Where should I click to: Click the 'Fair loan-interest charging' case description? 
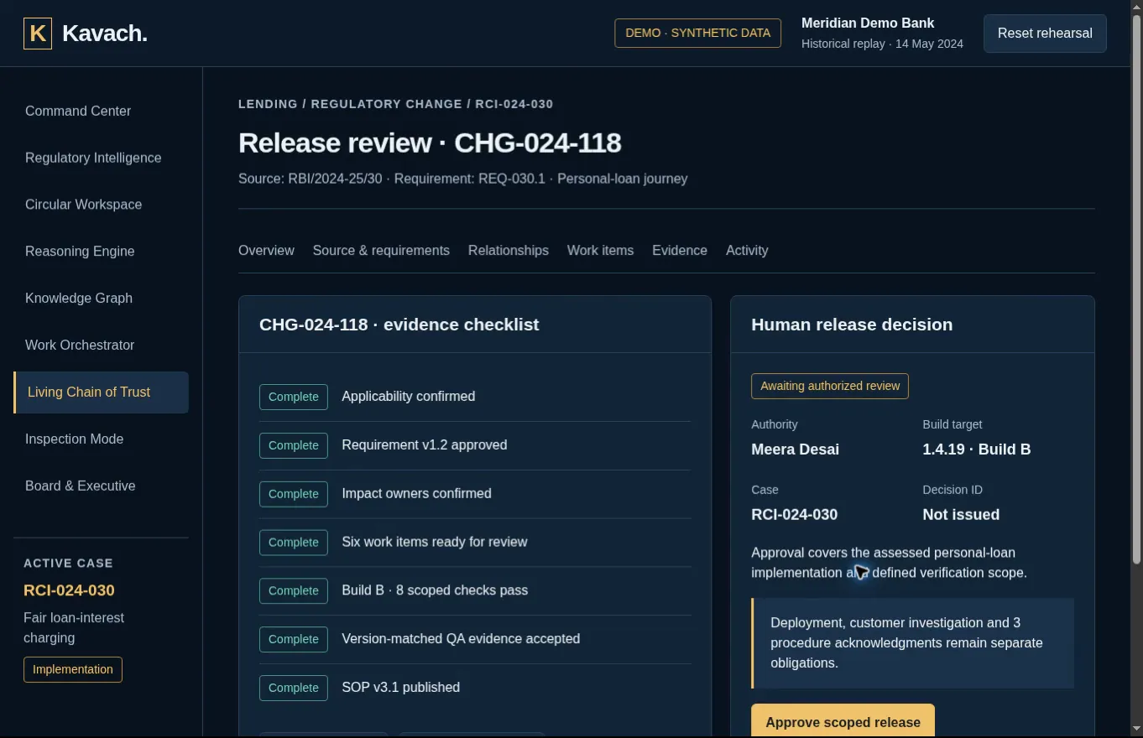(x=74, y=628)
